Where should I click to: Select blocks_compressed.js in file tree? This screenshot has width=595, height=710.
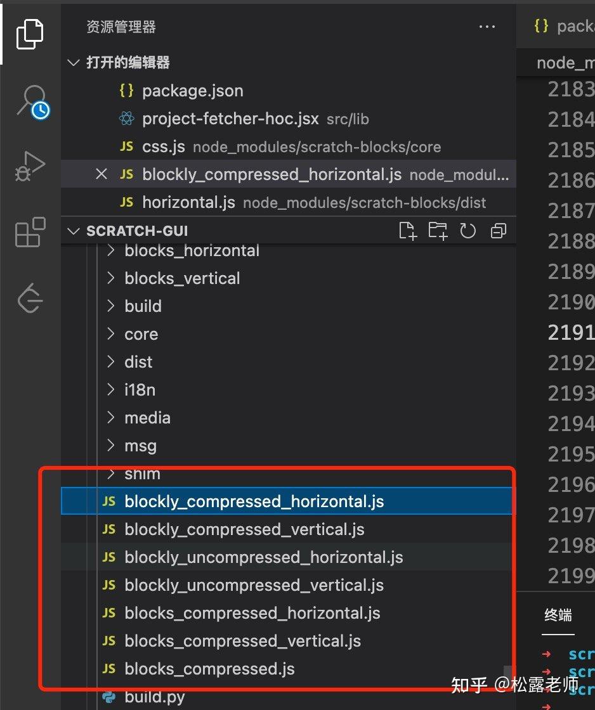[x=209, y=669]
